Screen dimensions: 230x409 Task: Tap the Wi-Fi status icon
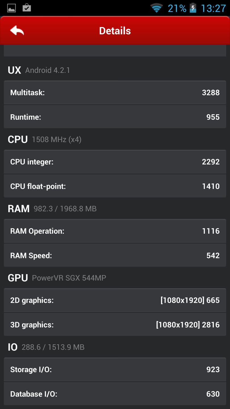(156, 8)
